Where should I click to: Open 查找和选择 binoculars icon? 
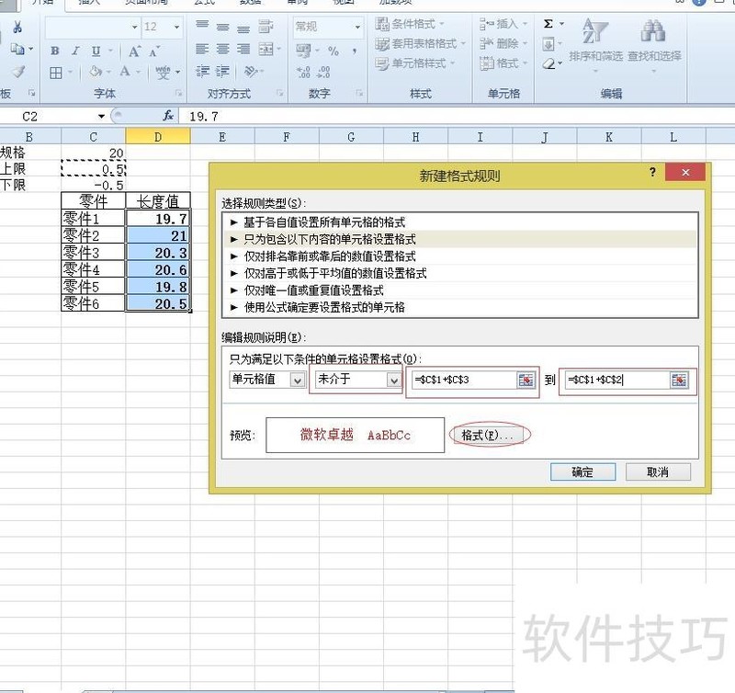pyautogui.click(x=653, y=33)
